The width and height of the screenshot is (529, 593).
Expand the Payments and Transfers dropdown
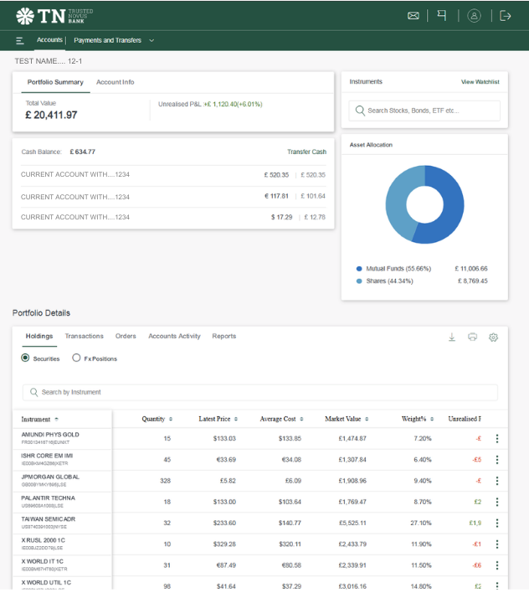tap(114, 40)
